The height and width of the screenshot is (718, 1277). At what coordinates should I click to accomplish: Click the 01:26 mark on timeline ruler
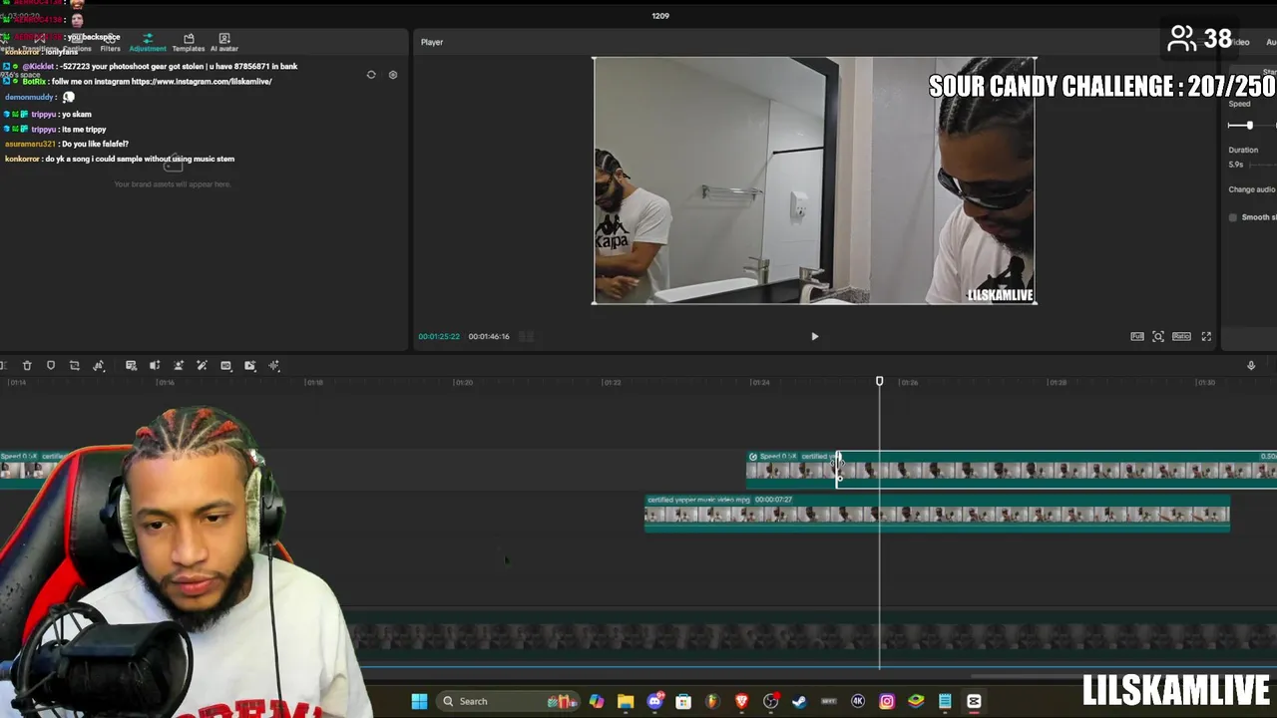tap(908, 383)
